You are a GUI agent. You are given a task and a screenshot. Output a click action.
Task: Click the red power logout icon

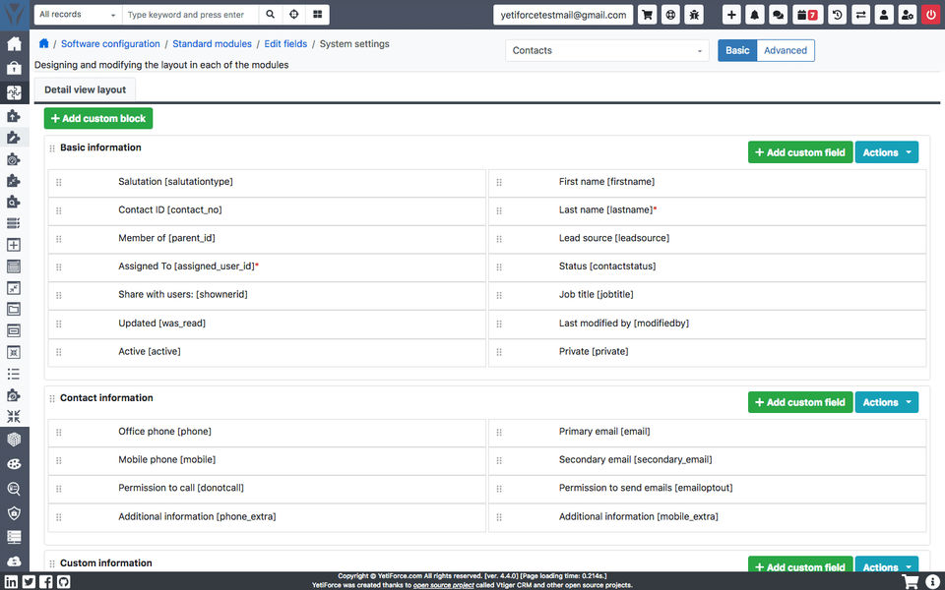pos(931,15)
